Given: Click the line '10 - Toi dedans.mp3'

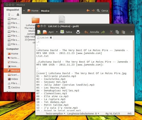Looking at the screenshot, I should click(x=51, y=102).
